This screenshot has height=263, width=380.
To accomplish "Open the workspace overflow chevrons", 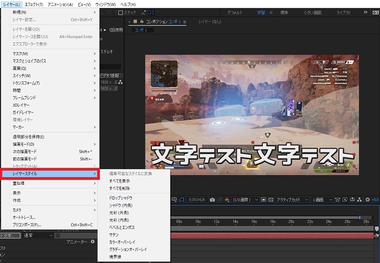I will pos(365,12).
